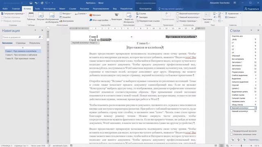Image resolution: width=262 pixels, height=147 pixels.
Task: Click the New Style button in Styles pane
Action: click(233, 140)
